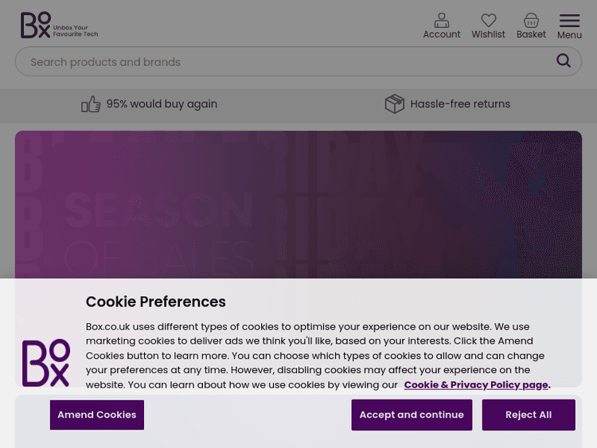The height and width of the screenshot is (448, 597).
Task: Click the '95% would buy again' text
Action: 162,104
